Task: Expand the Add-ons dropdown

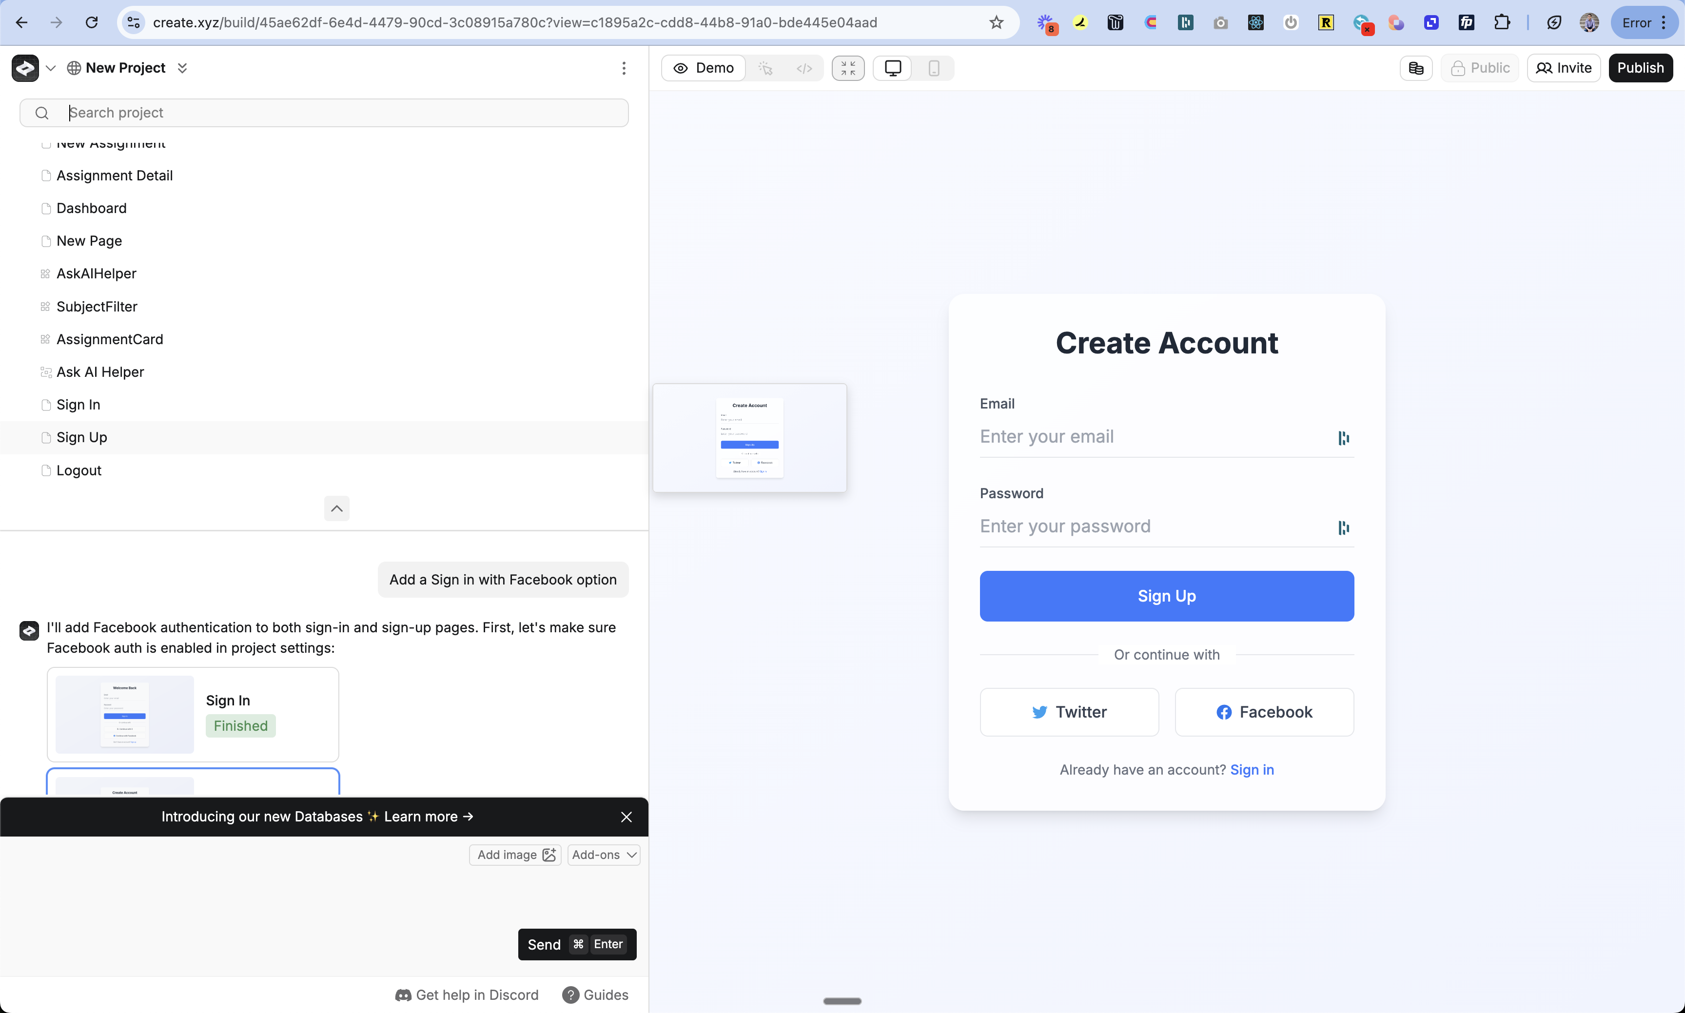Action: pos(604,855)
